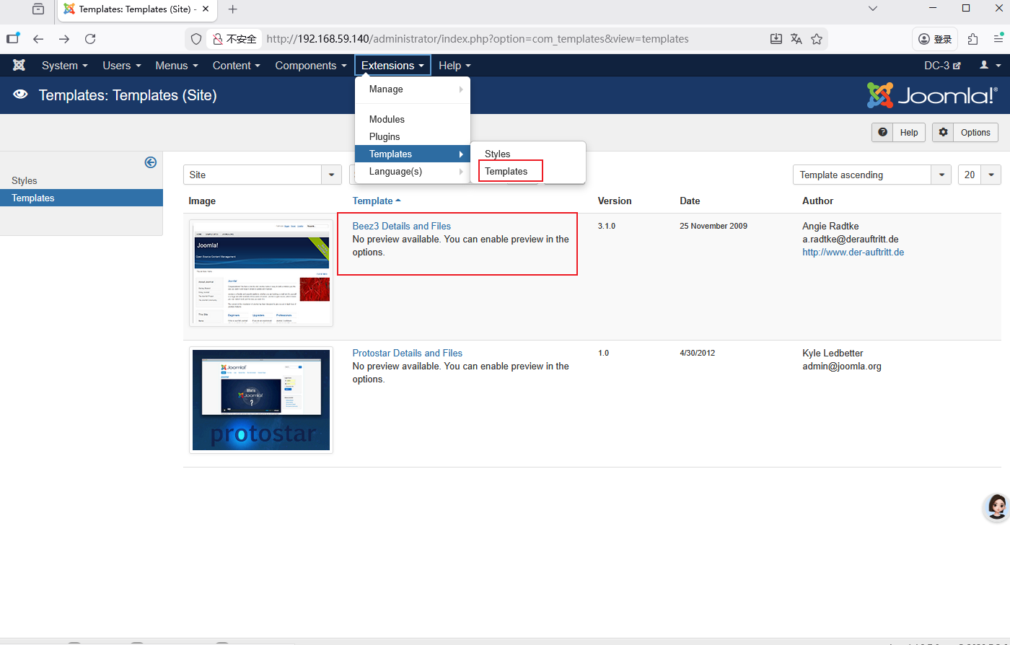
Task: Open the tab groups icon left of the tab
Action: click(38, 9)
